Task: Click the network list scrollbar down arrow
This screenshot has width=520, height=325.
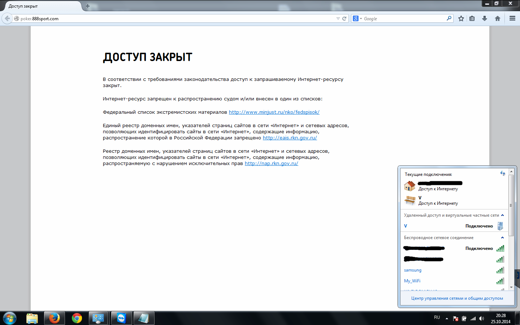Action: (511, 287)
